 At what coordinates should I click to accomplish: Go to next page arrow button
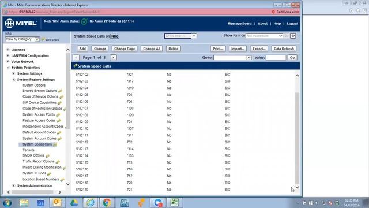coord(113,58)
